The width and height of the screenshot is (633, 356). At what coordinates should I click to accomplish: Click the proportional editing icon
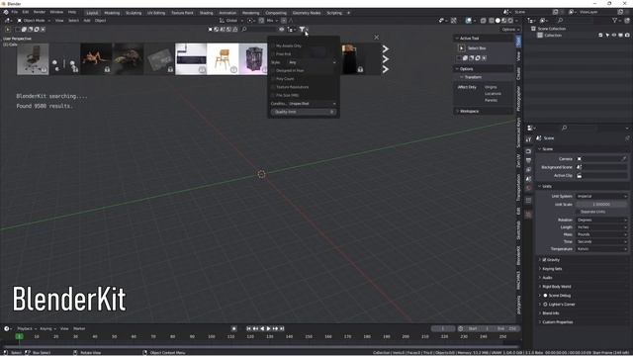pos(284,20)
